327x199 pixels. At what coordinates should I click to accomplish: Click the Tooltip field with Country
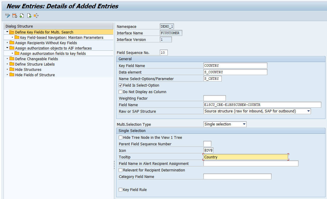pyautogui.click(x=246, y=157)
